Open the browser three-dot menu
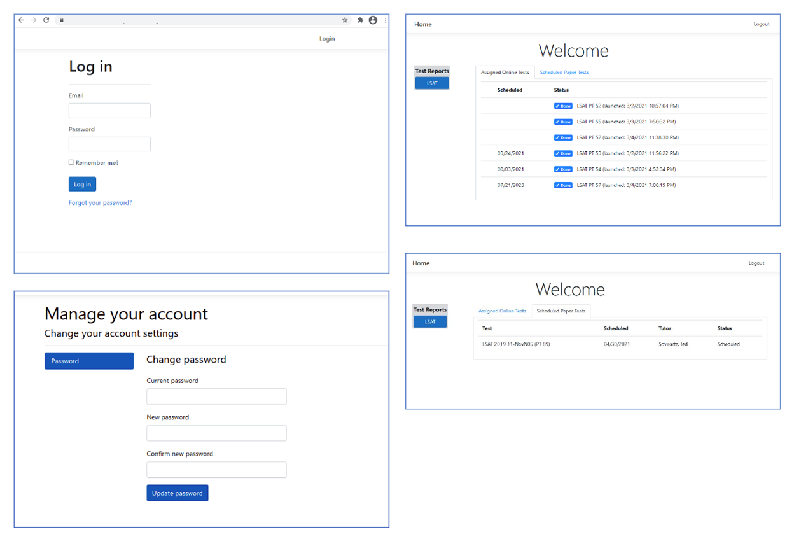Viewport: 794px width, 546px height. click(x=385, y=20)
